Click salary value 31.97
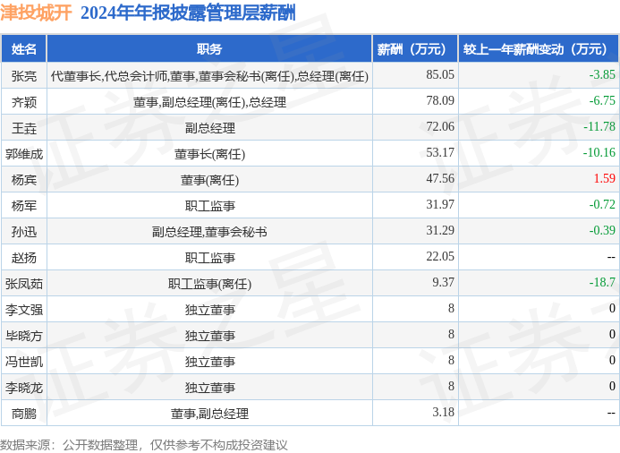Screen dimensions: 620x453 pyautogui.click(x=440, y=204)
